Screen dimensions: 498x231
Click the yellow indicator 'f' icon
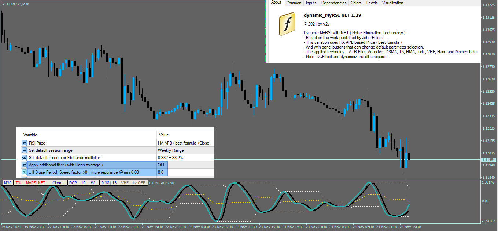(287, 24)
